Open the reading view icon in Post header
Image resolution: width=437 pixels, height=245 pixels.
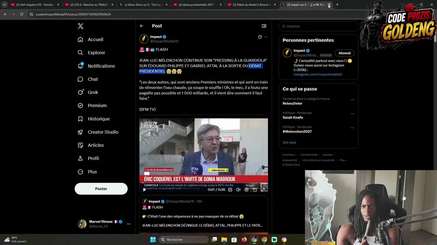click(x=264, y=26)
